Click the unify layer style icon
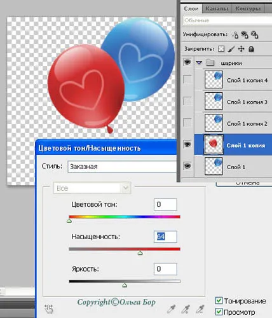This screenshot has width=272, height=318. pyautogui.click(x=254, y=35)
